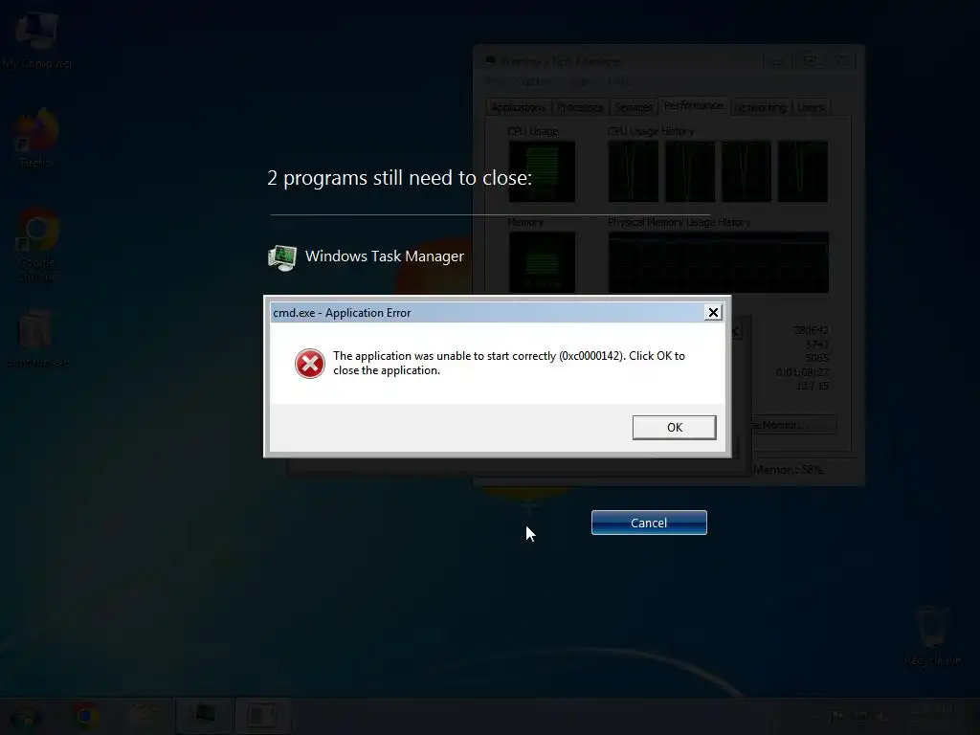
Task: Open the Google Chrome desktop shortcut
Action: point(37,246)
